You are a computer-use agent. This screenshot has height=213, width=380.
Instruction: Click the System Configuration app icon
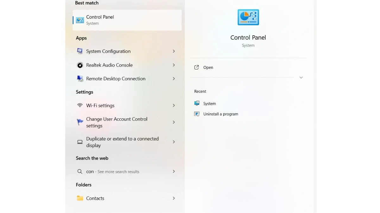tap(80, 51)
